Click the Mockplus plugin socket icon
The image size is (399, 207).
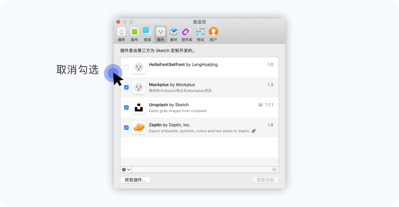[x=139, y=87]
